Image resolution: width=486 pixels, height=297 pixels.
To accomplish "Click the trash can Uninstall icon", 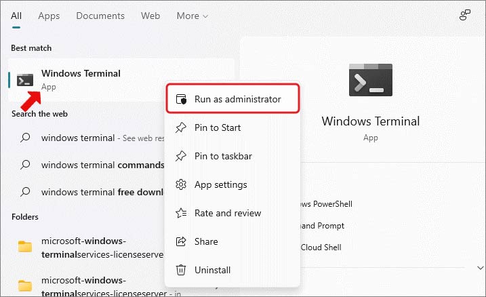I will point(181,270).
